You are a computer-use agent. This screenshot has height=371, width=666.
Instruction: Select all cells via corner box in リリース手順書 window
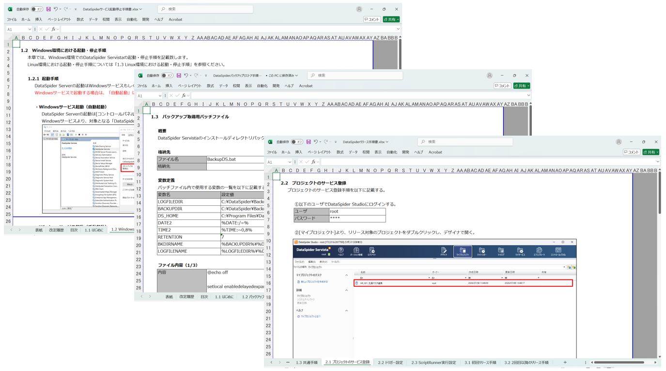tap(269, 170)
